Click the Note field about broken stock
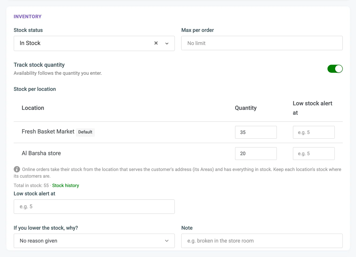The image size is (356, 257). [262, 241]
